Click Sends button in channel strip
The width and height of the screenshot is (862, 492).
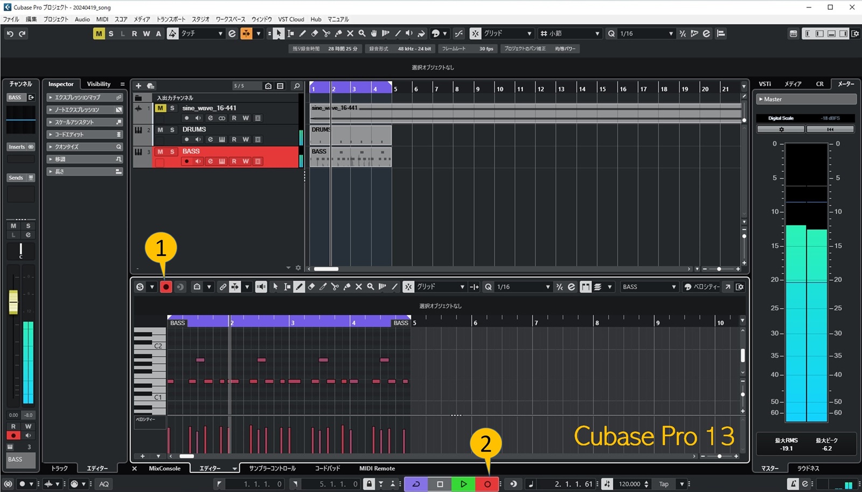(21, 178)
